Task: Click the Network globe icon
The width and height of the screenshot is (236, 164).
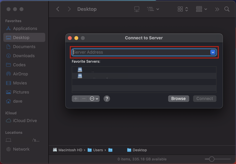Action: [x=8, y=149]
